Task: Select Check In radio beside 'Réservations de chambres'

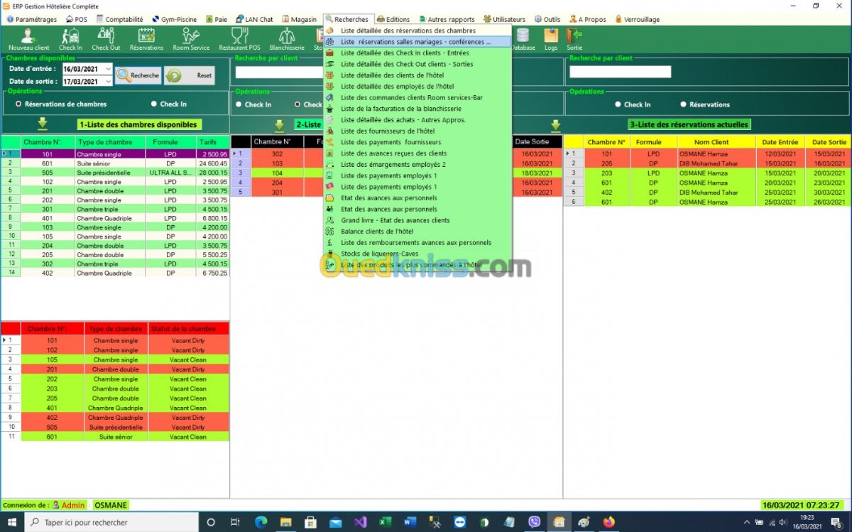Action: [154, 104]
